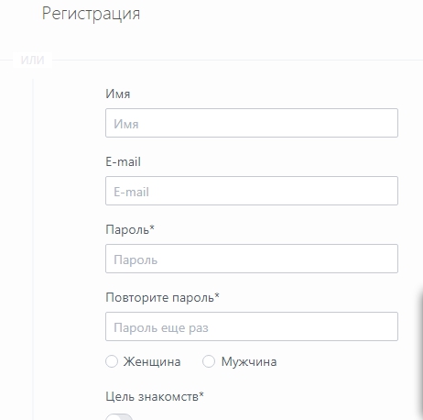Click into the Пароль password field
The height and width of the screenshot is (420, 423).
(252, 259)
